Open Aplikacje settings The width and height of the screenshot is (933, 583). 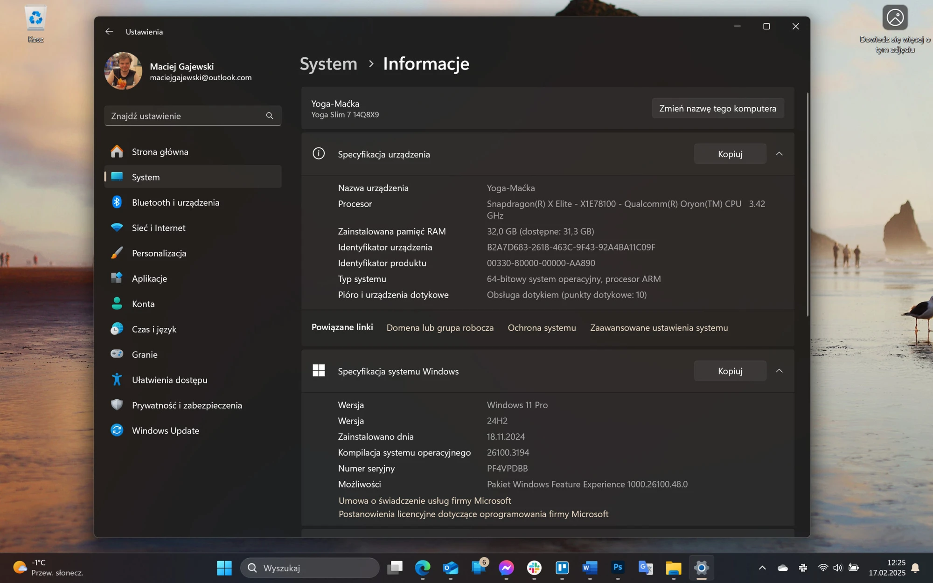[x=193, y=278]
